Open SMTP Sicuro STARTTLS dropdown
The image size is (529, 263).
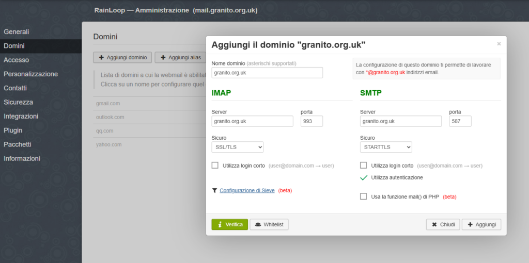[x=386, y=147]
